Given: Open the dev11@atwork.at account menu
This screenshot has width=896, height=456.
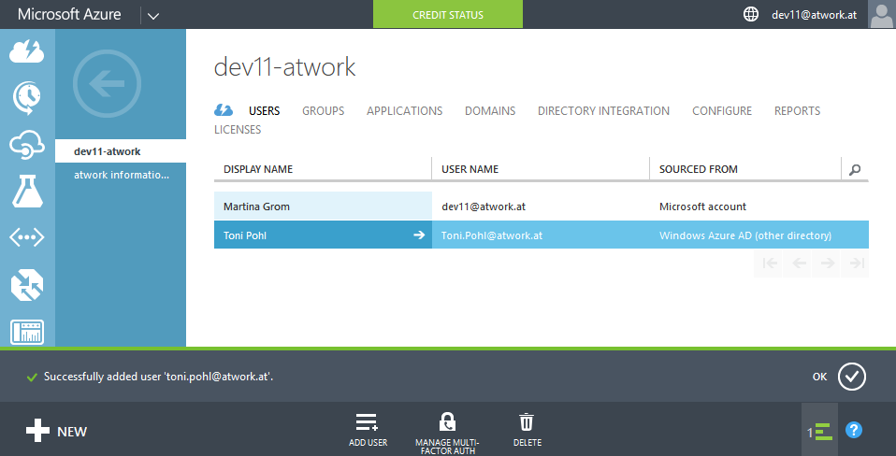Looking at the screenshot, I should pyautogui.click(x=814, y=15).
